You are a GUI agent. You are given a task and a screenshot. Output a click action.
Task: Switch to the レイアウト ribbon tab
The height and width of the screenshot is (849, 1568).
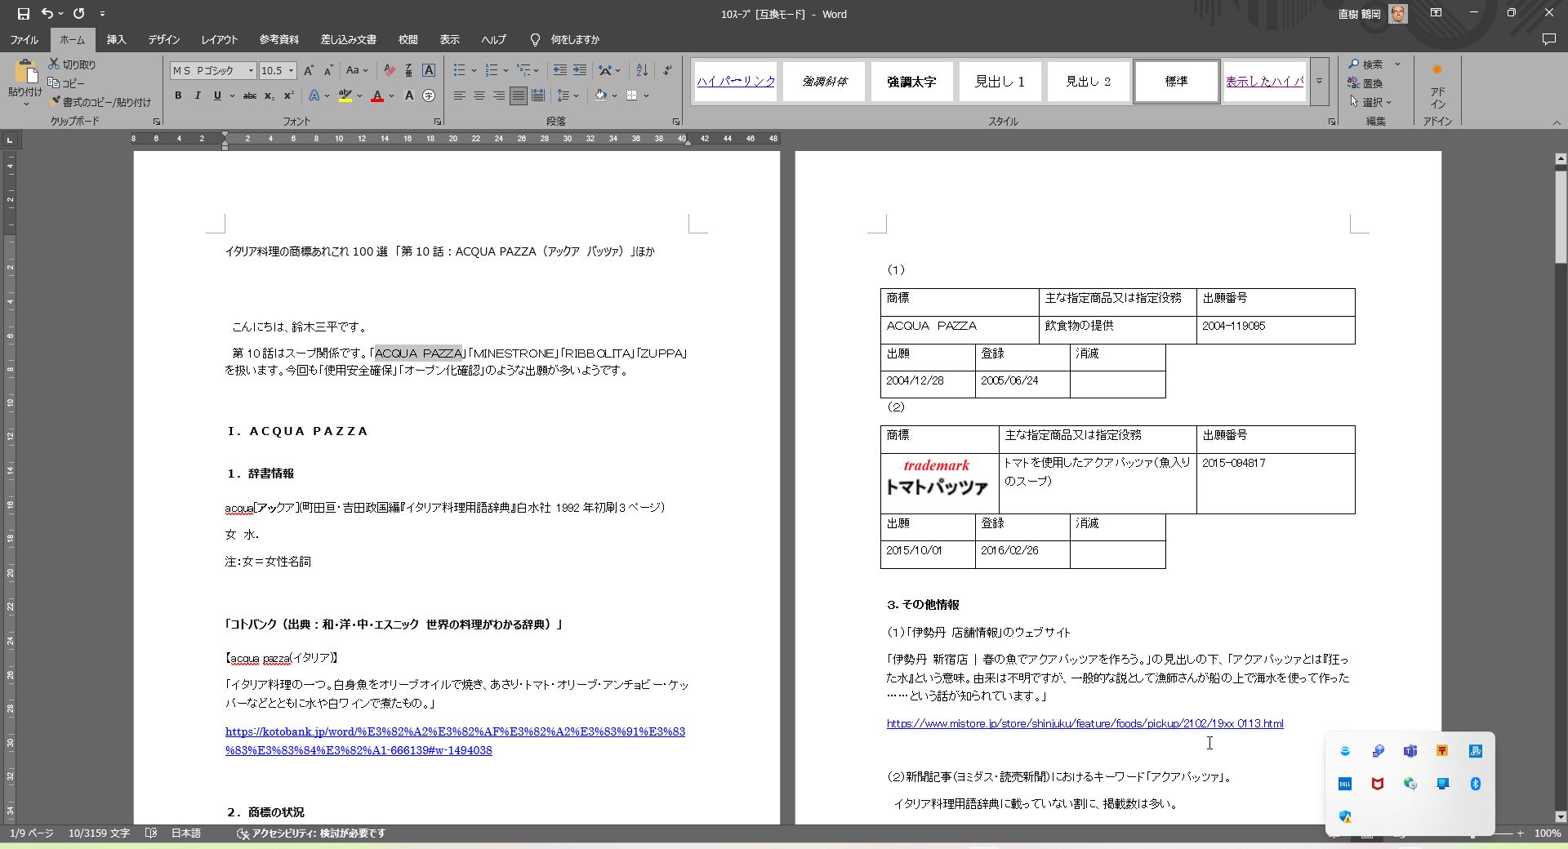click(x=219, y=39)
